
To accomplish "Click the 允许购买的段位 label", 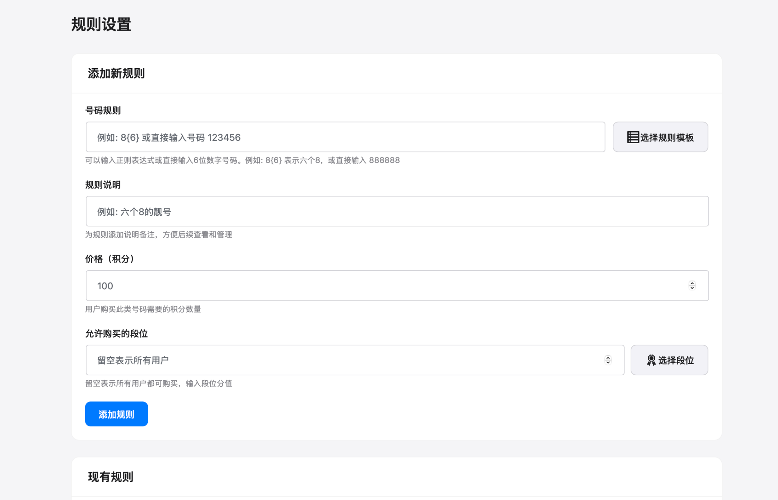I will pyautogui.click(x=116, y=334).
